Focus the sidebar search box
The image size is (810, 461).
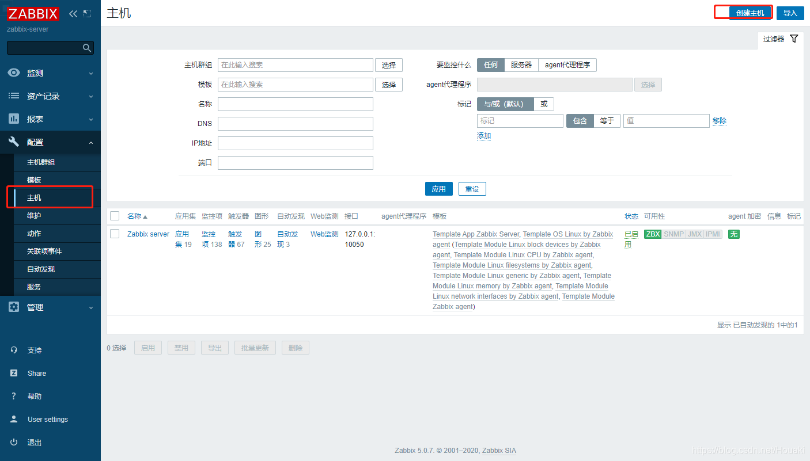click(x=50, y=48)
